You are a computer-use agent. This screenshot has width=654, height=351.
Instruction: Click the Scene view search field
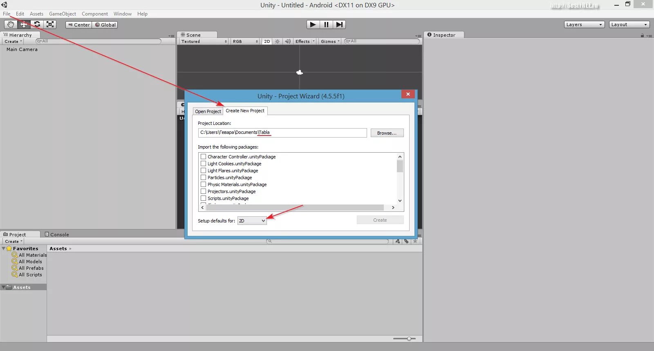[x=382, y=41]
